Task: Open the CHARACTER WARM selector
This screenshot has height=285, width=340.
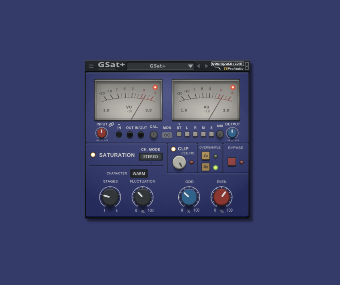Action: [139, 173]
